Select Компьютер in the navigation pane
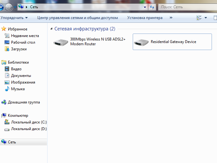Screen dimensions: 217x163 click(x=18, y=116)
